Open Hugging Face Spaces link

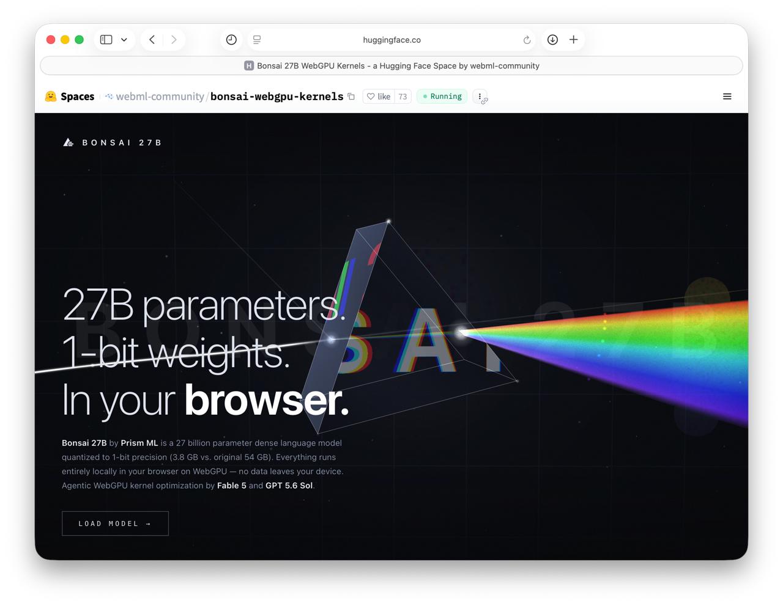(70, 97)
